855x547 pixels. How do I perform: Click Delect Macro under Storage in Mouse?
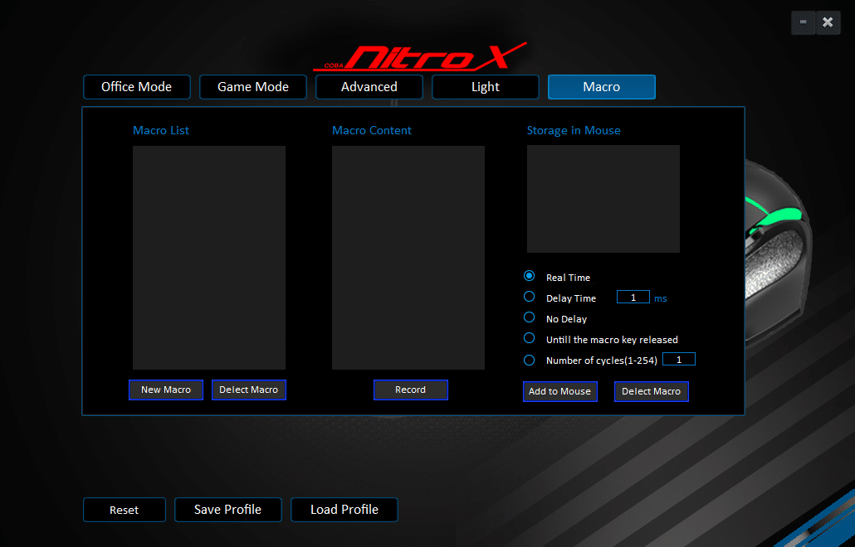pyautogui.click(x=652, y=391)
